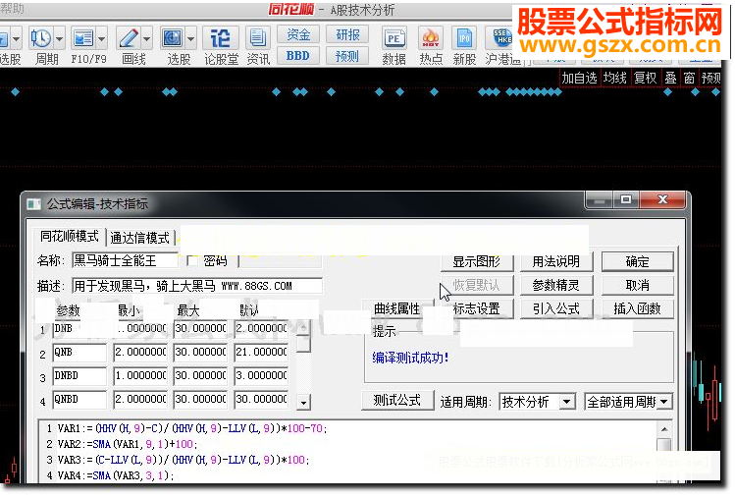Click the 均线 chart tab
Image resolution: width=735 pixels, height=499 pixels.
tap(614, 78)
